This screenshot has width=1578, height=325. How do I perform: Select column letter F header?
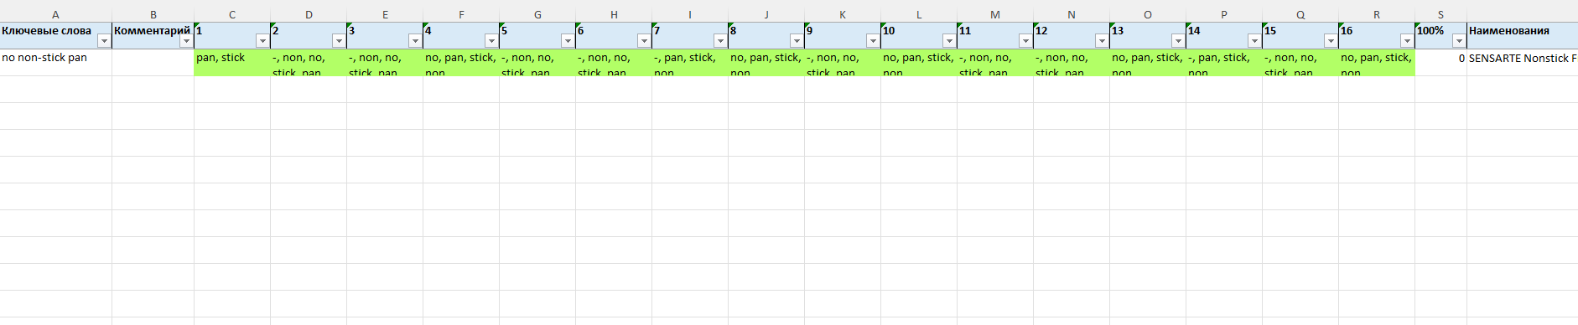click(x=461, y=15)
